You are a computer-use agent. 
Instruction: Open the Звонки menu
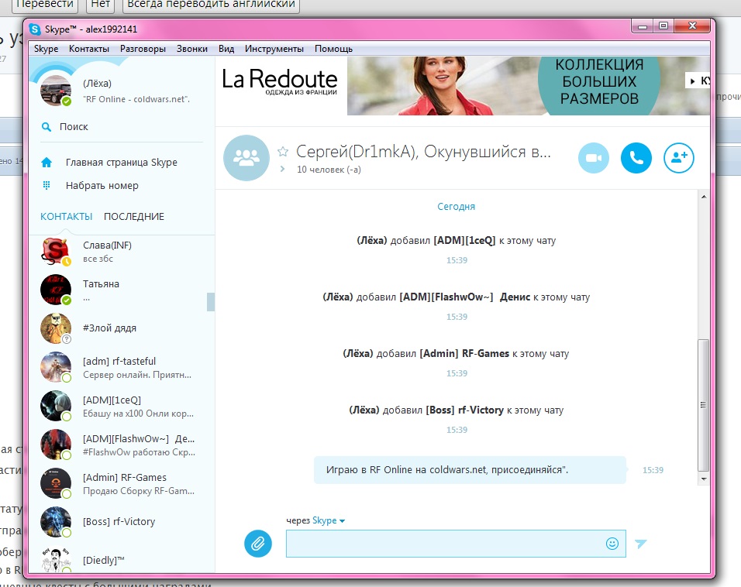[x=192, y=49]
